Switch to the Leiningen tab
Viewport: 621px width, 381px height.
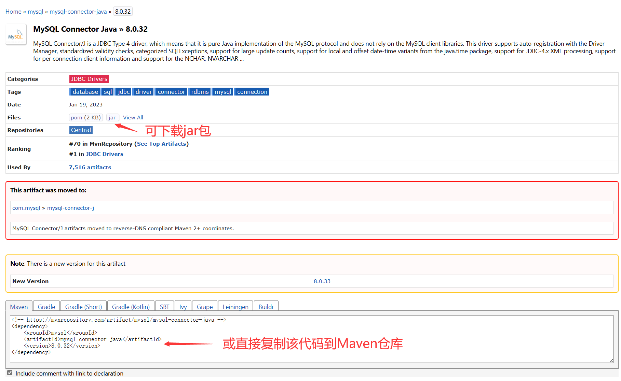[x=235, y=307]
